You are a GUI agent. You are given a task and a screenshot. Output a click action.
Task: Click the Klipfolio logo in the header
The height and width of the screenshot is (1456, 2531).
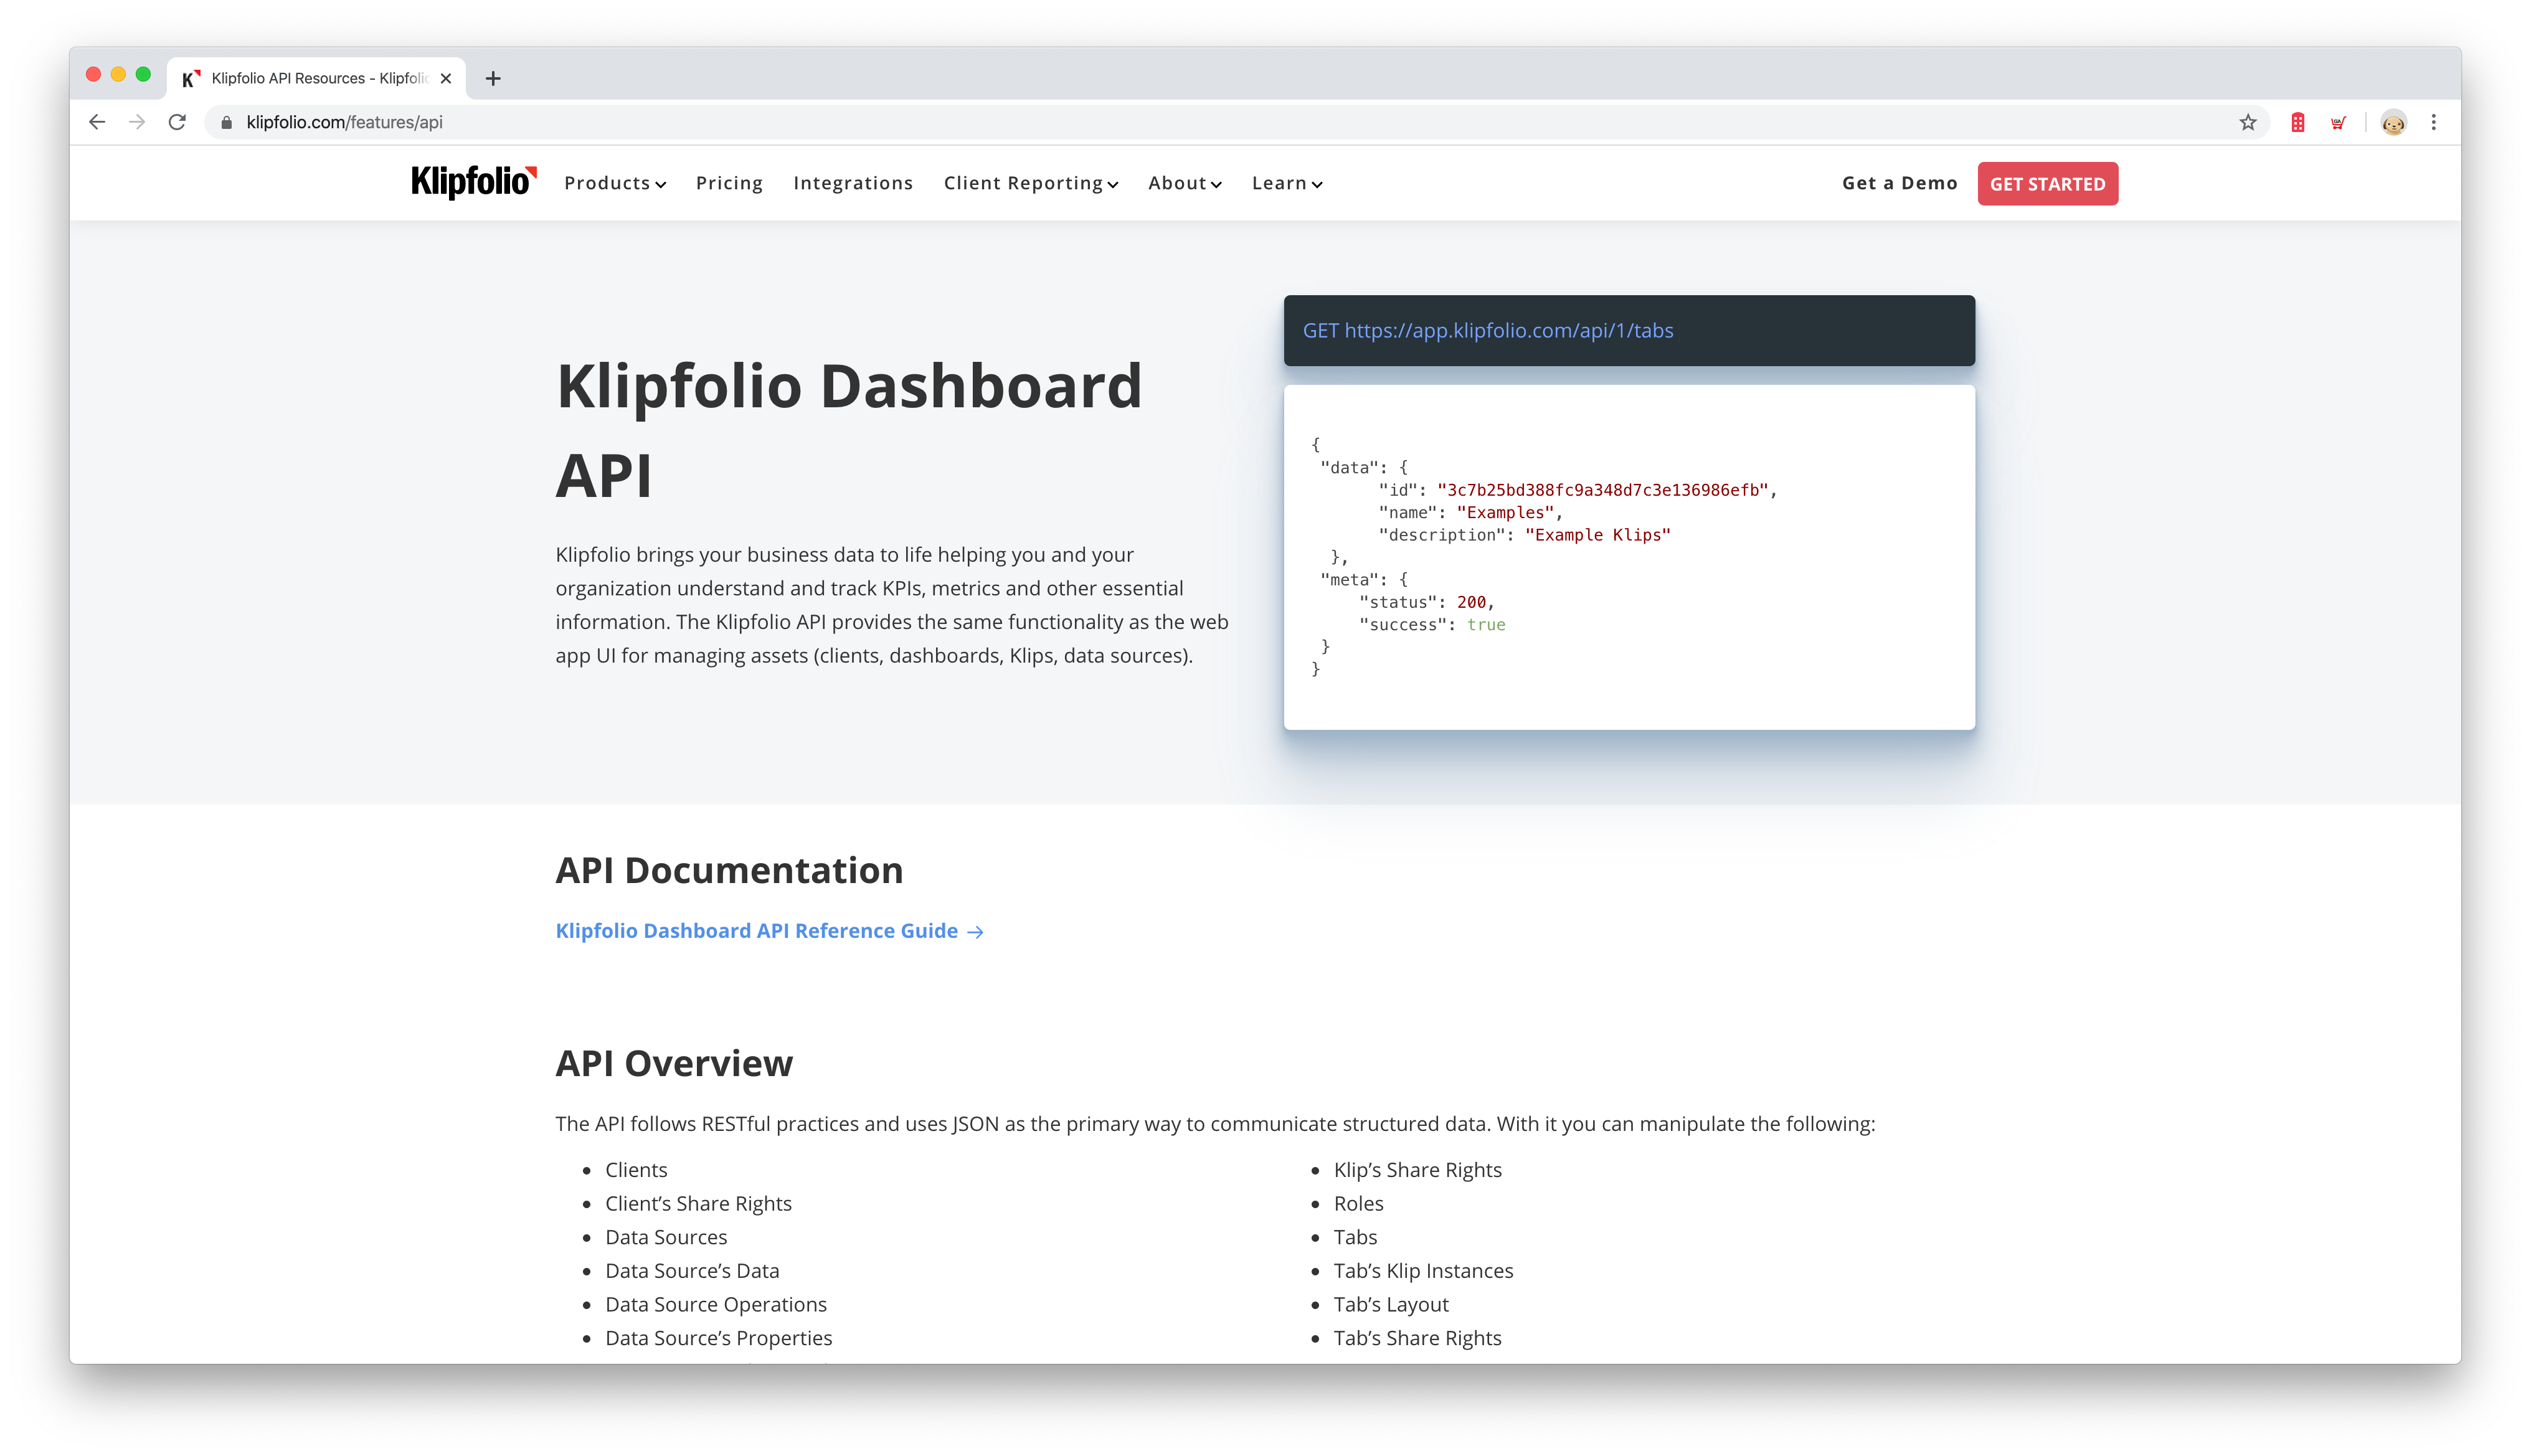(x=474, y=182)
